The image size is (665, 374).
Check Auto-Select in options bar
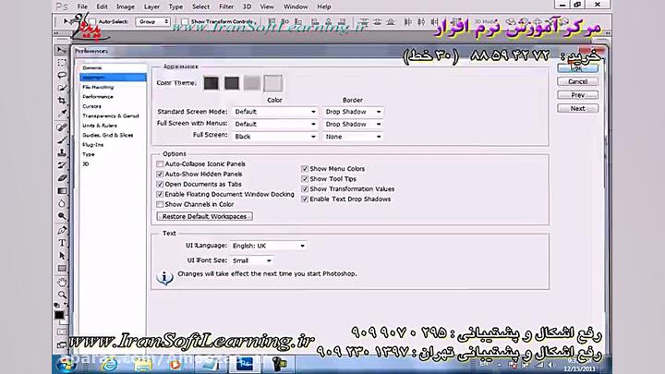click(92, 21)
